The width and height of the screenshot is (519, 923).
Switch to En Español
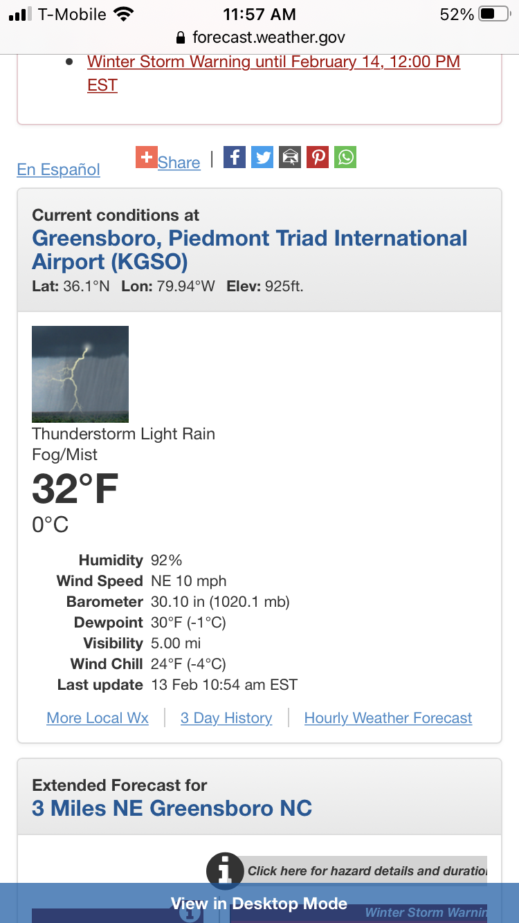coord(59,170)
